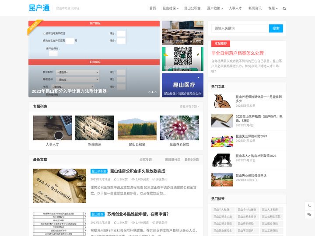This screenshot has height=236, width=315.
Task: Click the like icon under 苏州创业补贴谁能申请
Action: point(115,222)
